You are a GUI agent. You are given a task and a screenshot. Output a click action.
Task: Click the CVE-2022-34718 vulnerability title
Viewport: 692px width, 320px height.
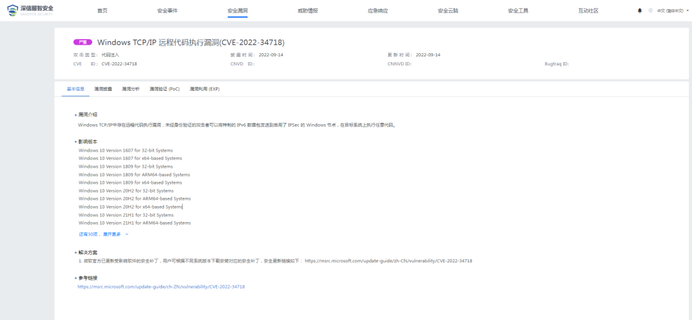(191, 42)
